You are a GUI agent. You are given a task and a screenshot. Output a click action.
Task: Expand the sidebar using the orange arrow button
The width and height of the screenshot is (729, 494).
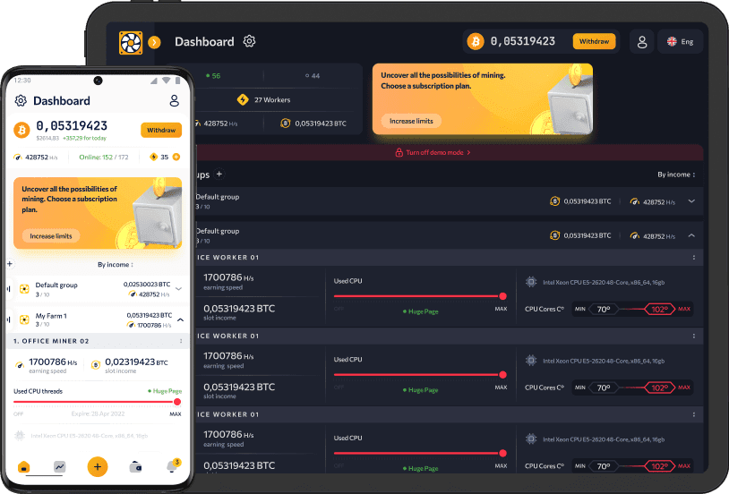coord(154,42)
